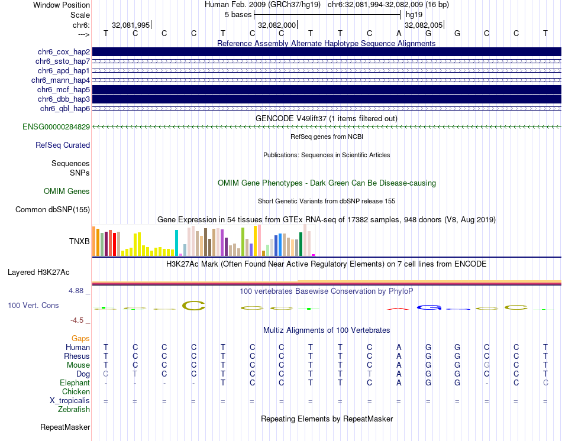
Task: Select the Chicken species label
Action: click(x=76, y=391)
